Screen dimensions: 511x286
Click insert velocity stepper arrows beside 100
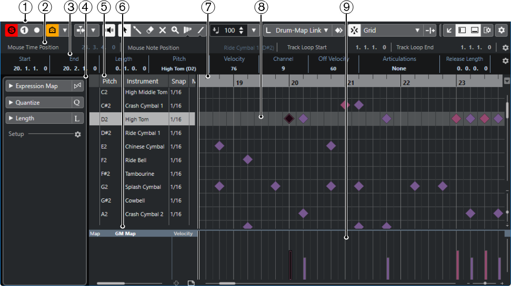[241, 30]
